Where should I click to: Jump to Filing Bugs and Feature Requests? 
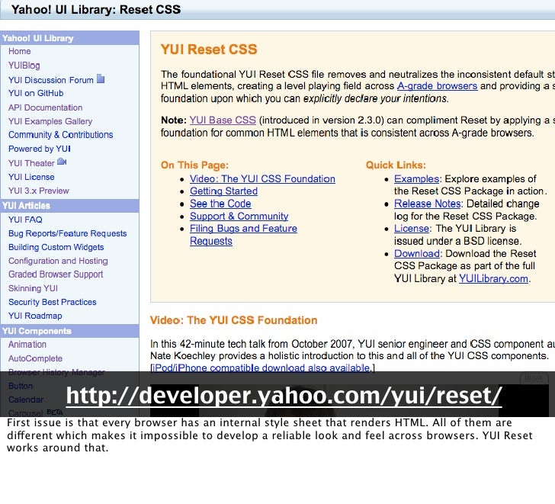point(243,234)
